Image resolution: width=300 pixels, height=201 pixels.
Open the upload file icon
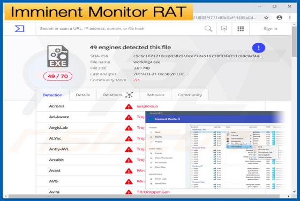pyautogui.click(x=224, y=29)
